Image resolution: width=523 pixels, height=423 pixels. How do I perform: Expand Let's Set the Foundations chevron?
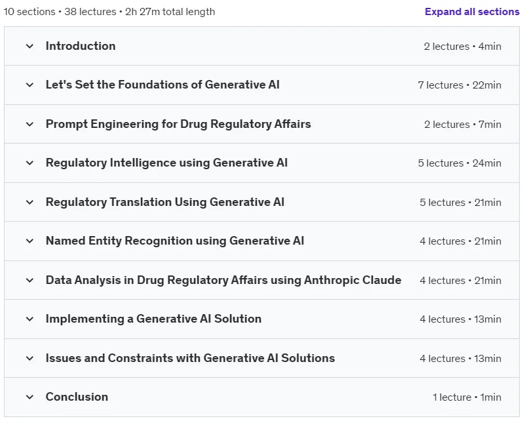tap(29, 85)
